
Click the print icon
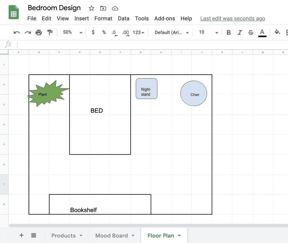39,32
